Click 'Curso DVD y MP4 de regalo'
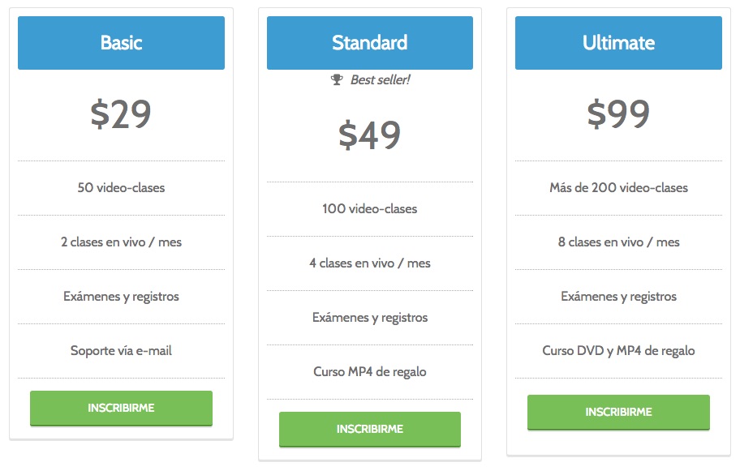740x475 pixels. click(619, 351)
